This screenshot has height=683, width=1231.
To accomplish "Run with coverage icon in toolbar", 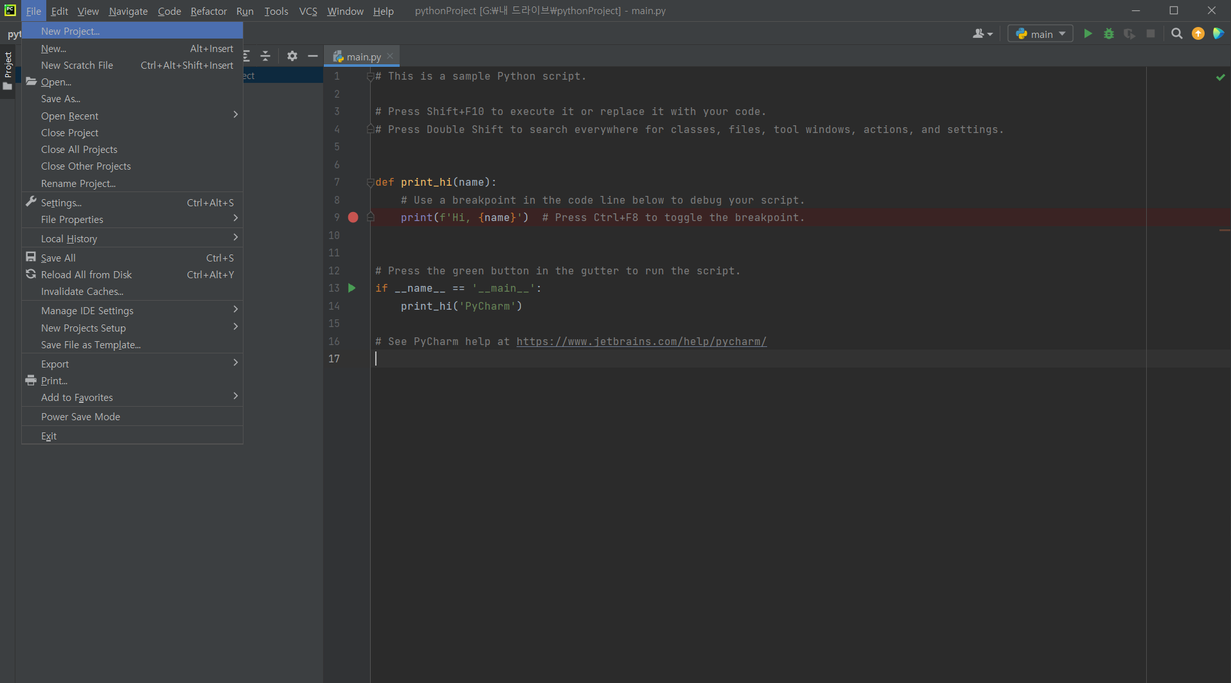I will pyautogui.click(x=1129, y=34).
